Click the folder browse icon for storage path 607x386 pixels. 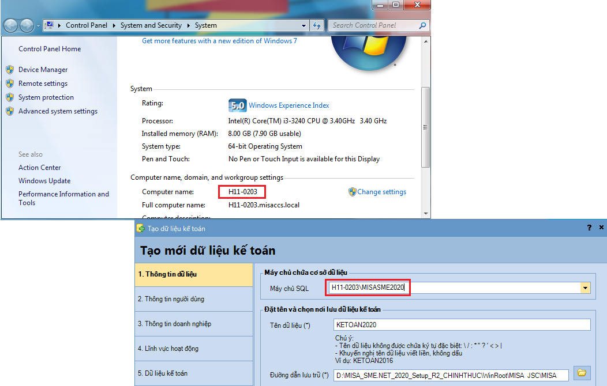click(x=582, y=373)
